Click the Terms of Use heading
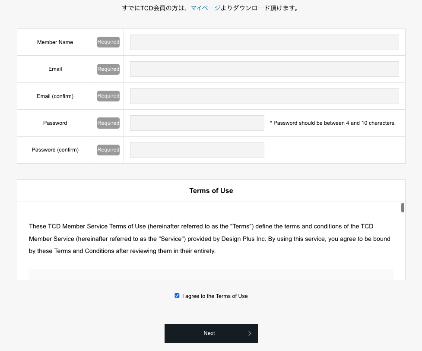 click(211, 191)
